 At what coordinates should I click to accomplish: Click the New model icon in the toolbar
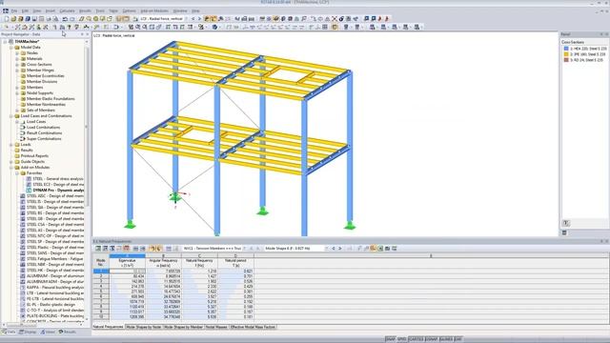pyautogui.click(x=7, y=19)
